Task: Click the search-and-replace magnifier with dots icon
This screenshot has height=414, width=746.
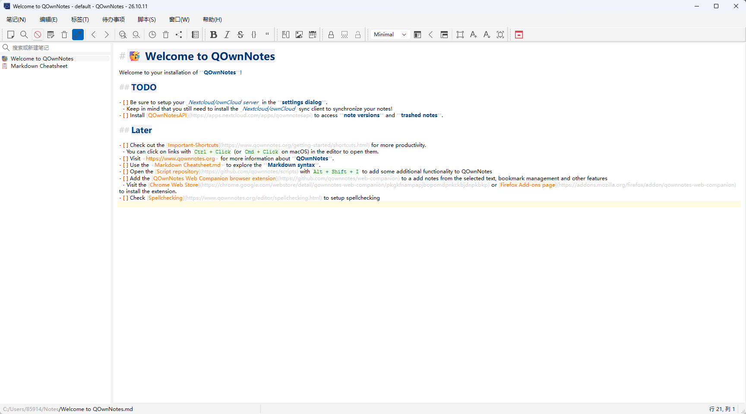Action: (x=136, y=35)
